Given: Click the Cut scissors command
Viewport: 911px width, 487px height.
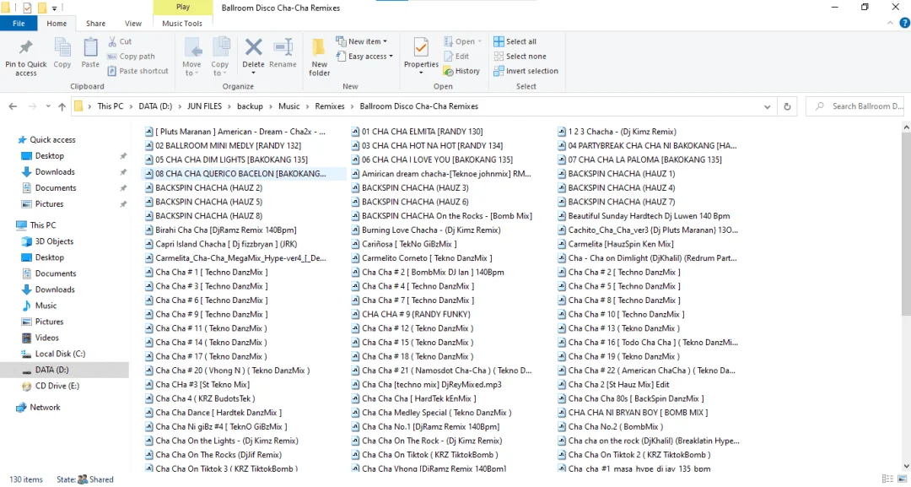Looking at the screenshot, I should (121, 41).
